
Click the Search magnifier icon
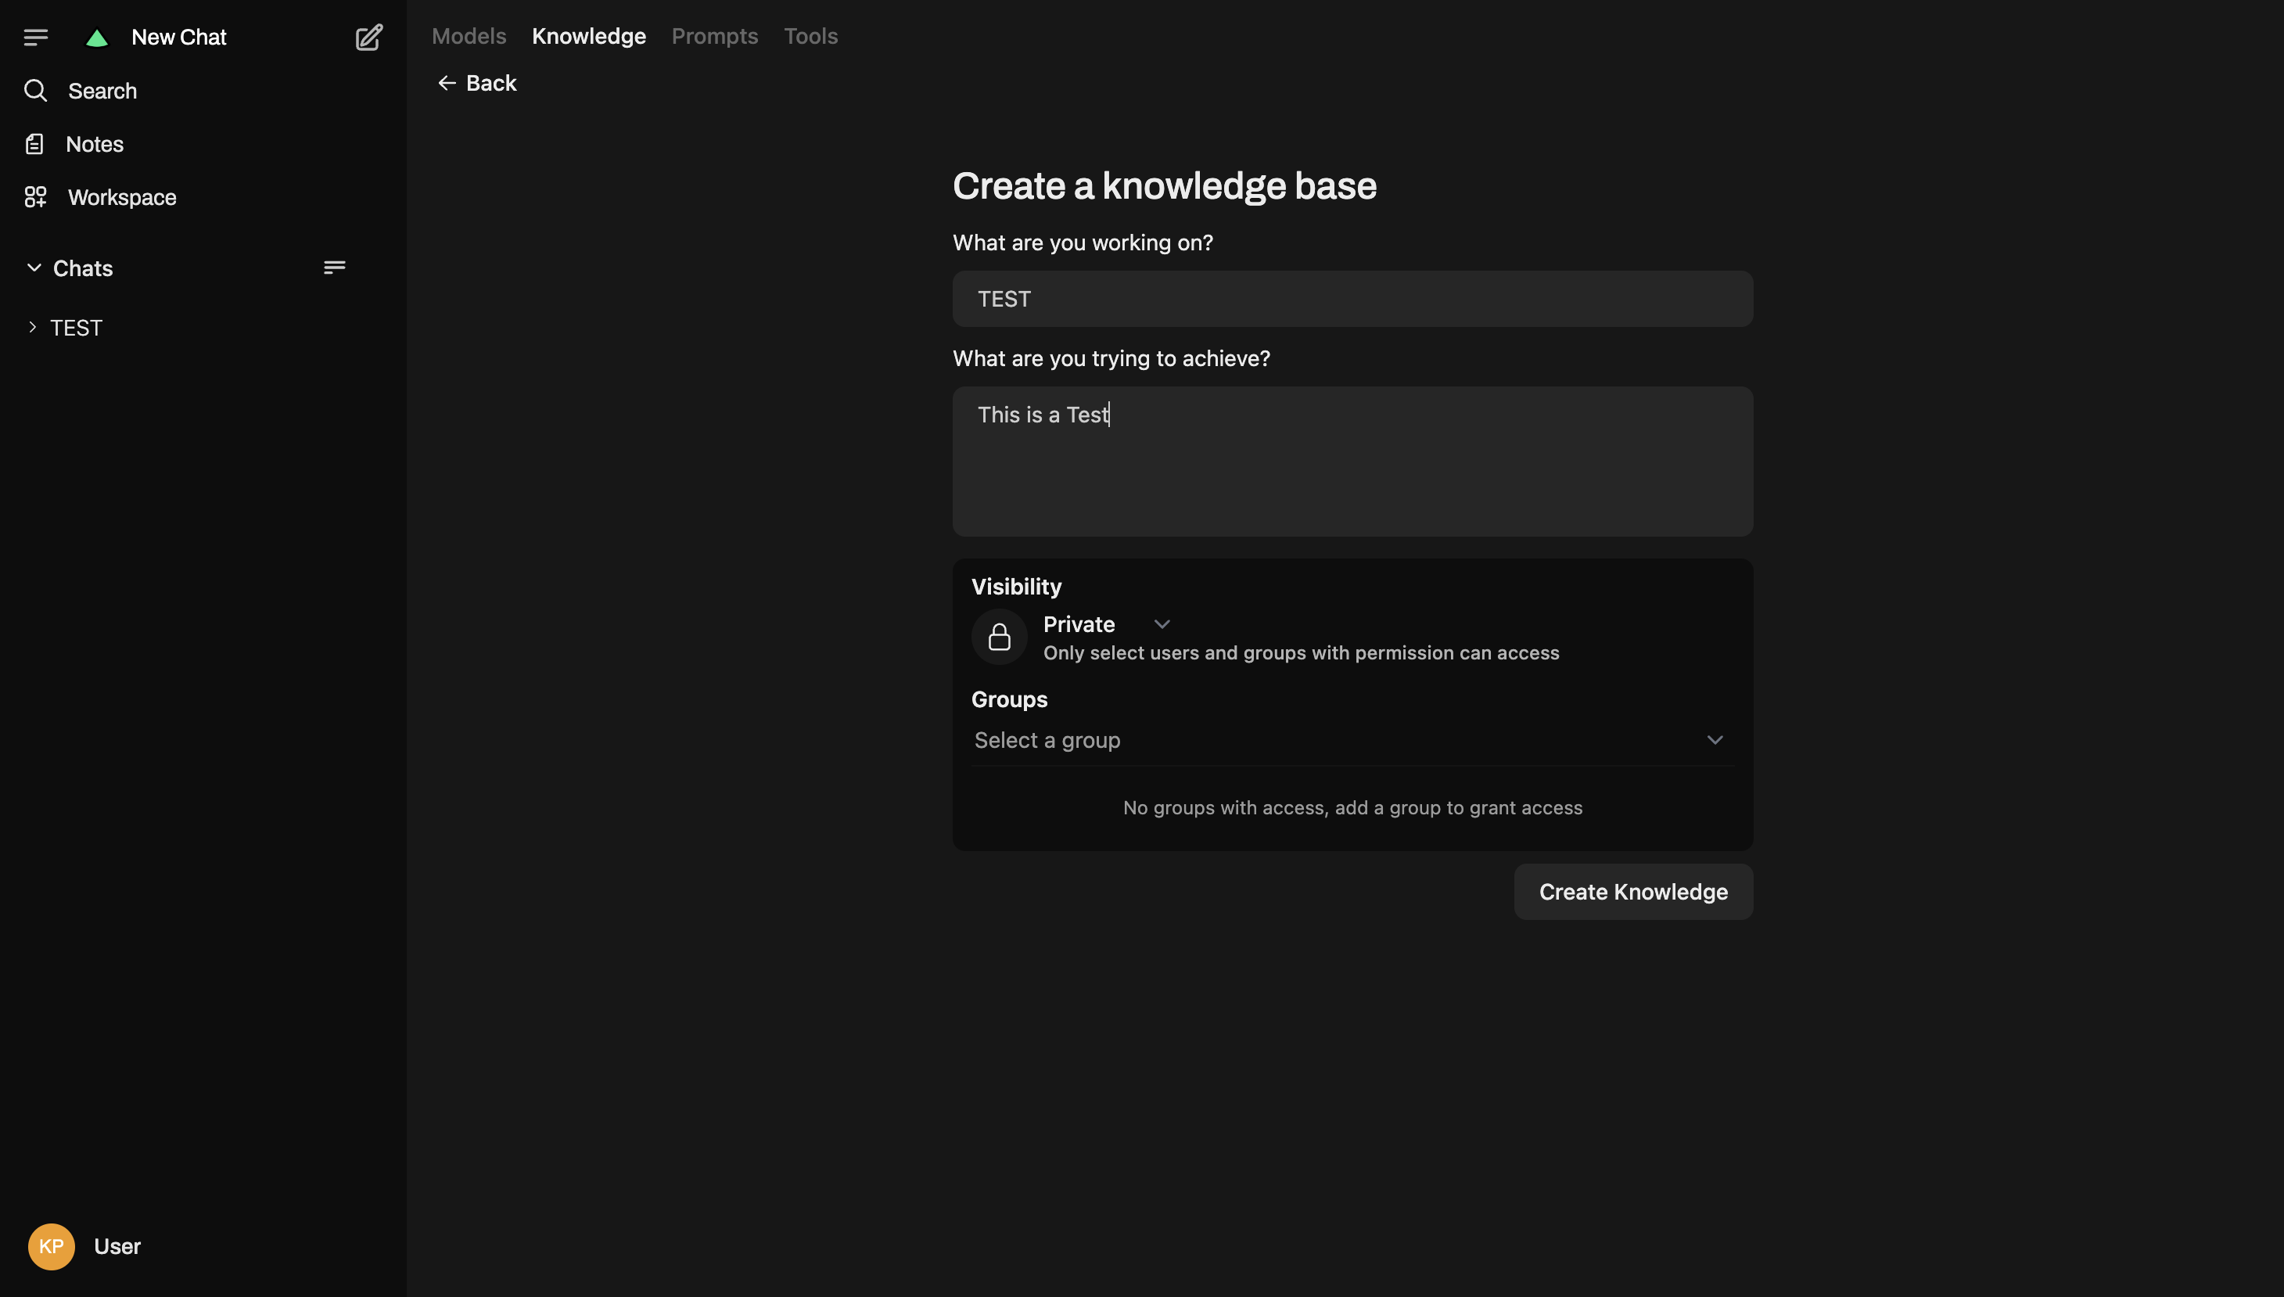coord(36,91)
